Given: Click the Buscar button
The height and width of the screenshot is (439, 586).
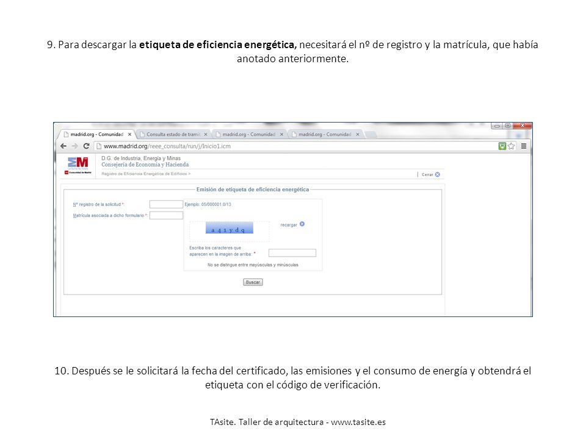Looking at the screenshot, I should [x=253, y=282].
